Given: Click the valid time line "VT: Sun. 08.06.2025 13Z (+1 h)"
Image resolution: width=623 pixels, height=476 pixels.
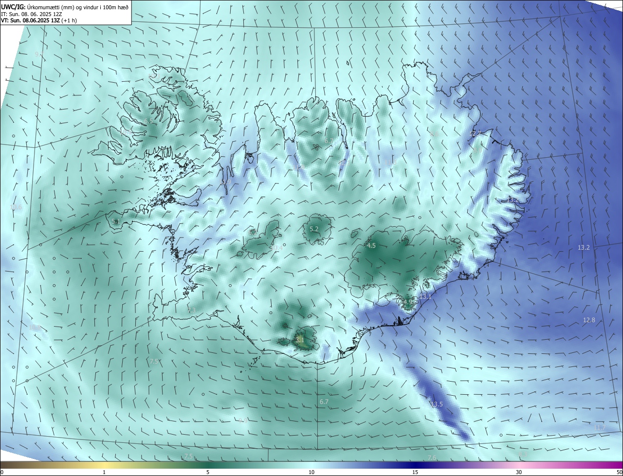Looking at the screenshot, I should click(39, 20).
